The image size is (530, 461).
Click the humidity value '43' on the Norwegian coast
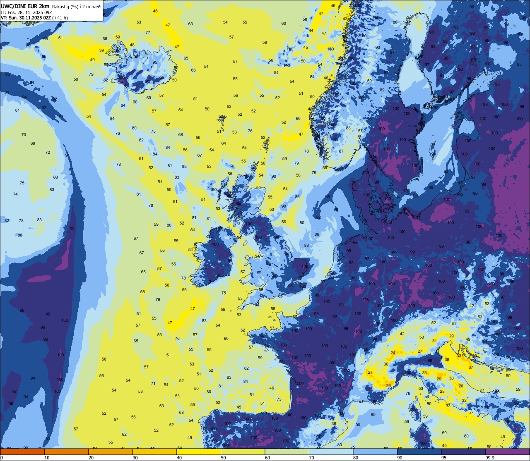pos(345,19)
